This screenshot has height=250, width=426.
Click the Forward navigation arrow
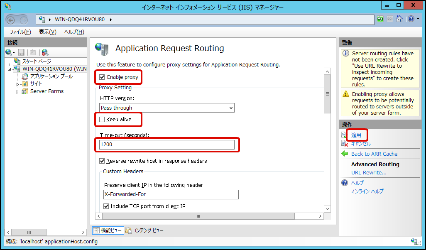(24, 20)
